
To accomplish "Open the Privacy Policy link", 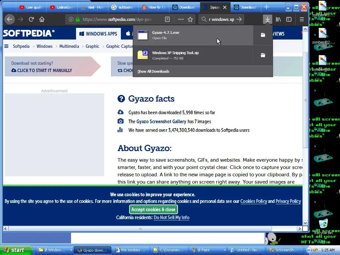I will tap(288, 201).
